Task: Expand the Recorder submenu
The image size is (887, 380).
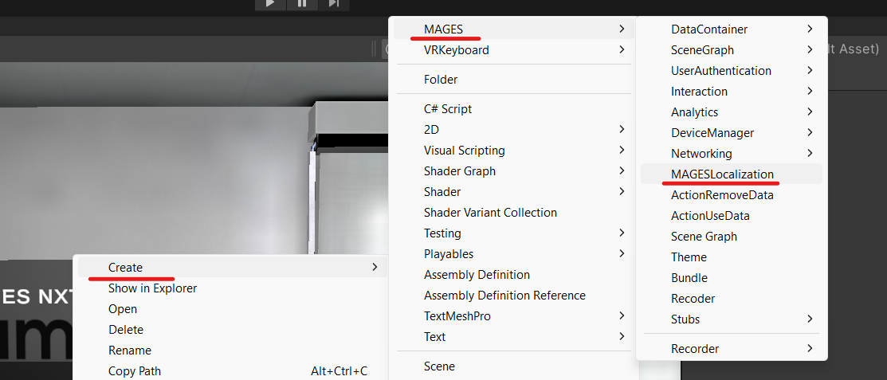Action: click(x=732, y=348)
